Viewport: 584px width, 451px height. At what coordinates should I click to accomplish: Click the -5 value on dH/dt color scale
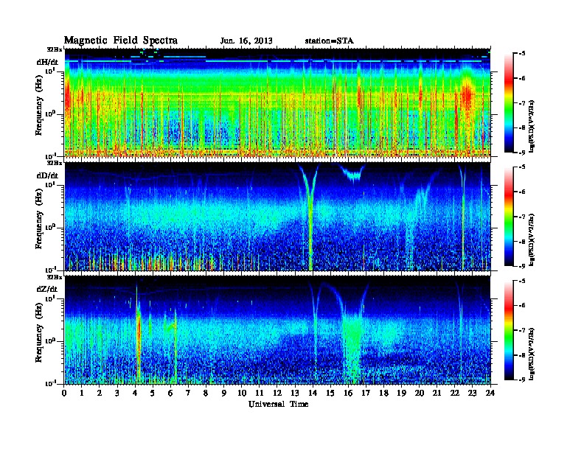tap(522, 53)
